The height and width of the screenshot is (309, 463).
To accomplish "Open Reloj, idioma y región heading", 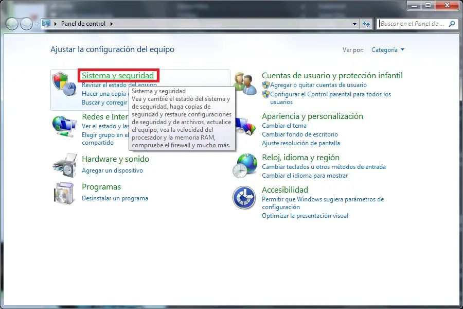I will tap(300, 157).
